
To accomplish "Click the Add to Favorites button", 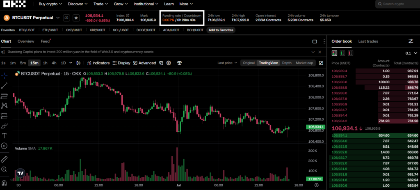I will click(x=221, y=30).
